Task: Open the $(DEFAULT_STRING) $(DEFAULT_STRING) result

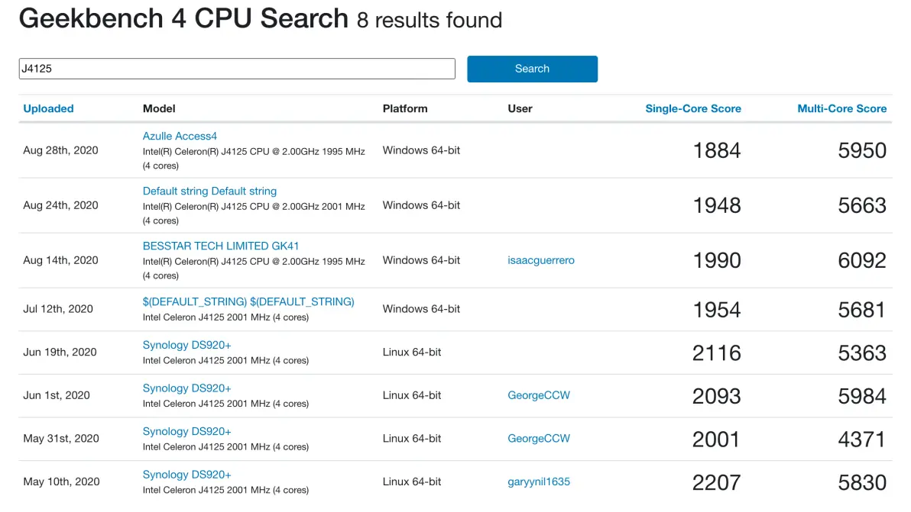Action: 248,301
